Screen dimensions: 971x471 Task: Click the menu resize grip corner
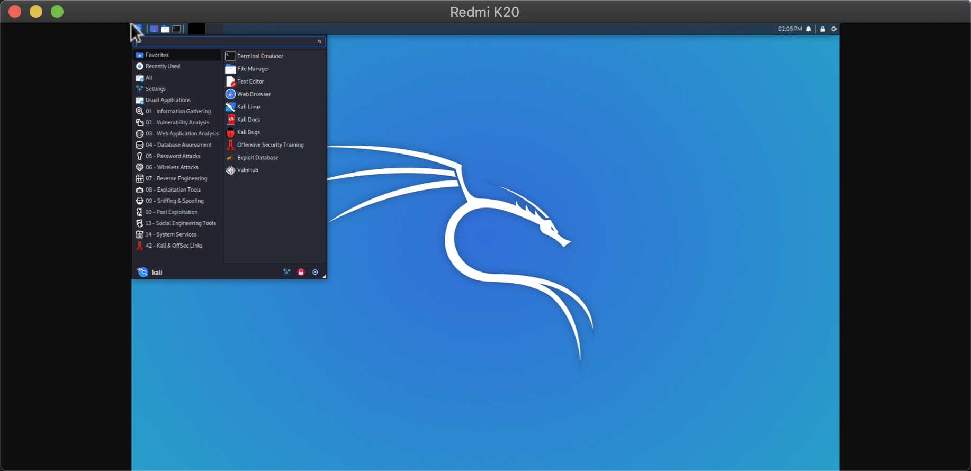(324, 276)
